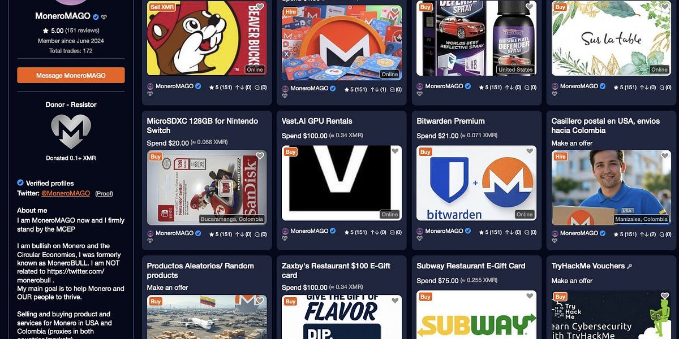679x339 pixels.
Task: Favorite the Casillero postal listing heart
Action: (x=664, y=156)
